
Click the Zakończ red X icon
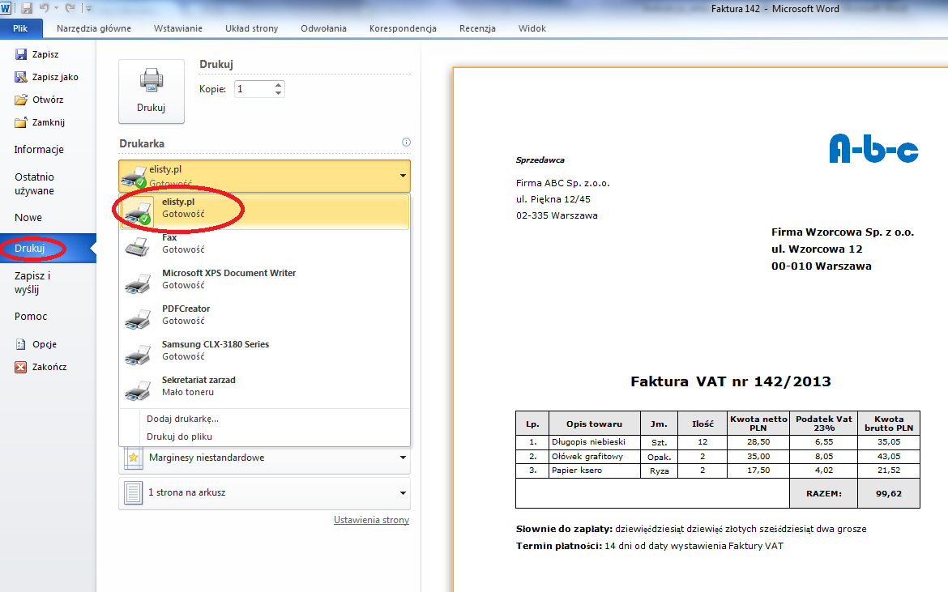tap(21, 367)
